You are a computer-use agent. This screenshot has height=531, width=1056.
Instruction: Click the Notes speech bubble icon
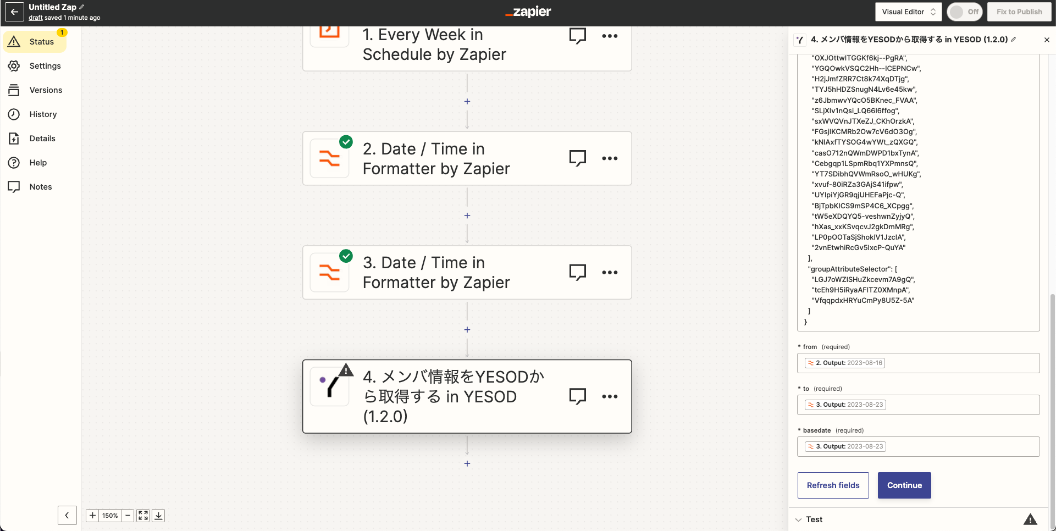(x=14, y=187)
